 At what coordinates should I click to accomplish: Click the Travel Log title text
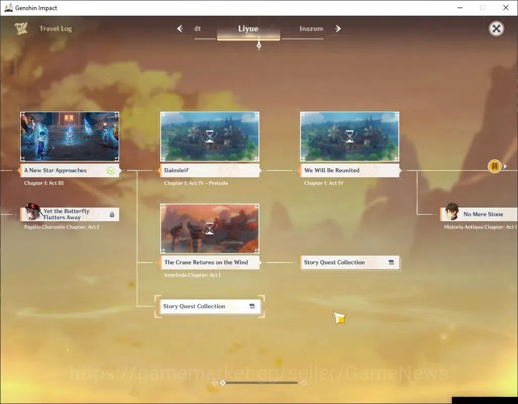coord(56,29)
